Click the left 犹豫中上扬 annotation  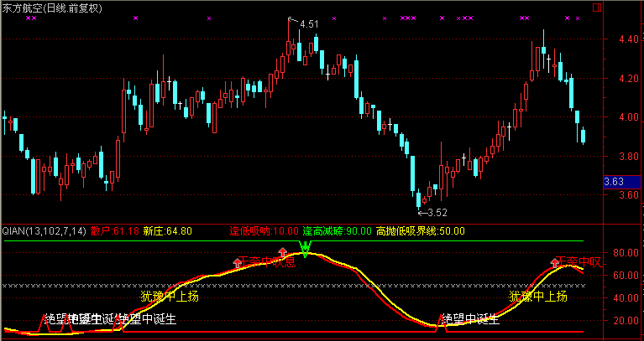click(x=169, y=296)
